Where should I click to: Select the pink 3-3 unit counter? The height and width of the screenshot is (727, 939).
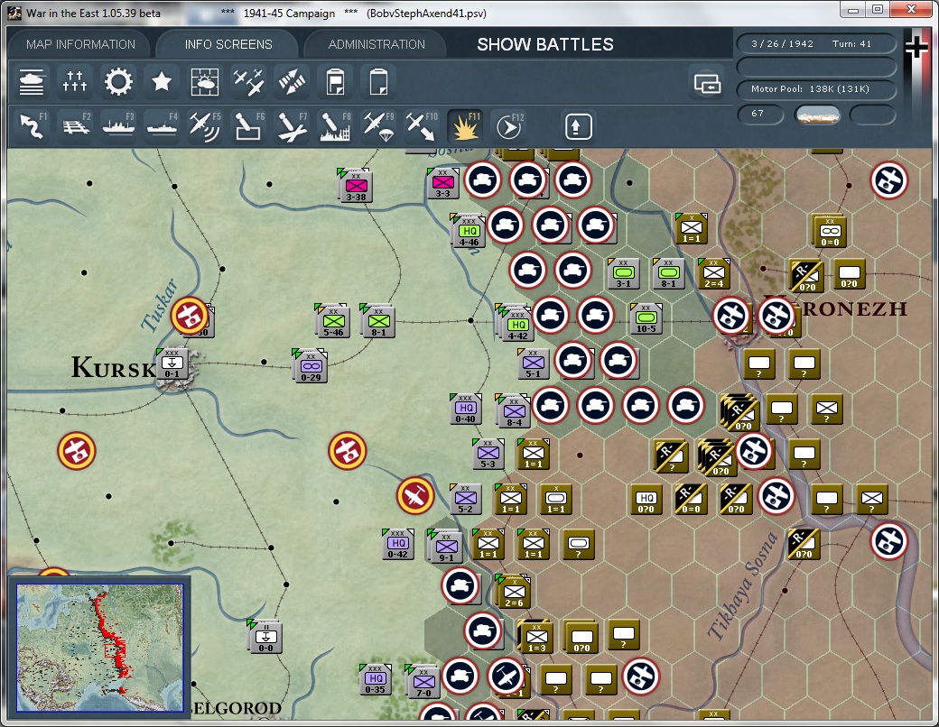(x=442, y=183)
